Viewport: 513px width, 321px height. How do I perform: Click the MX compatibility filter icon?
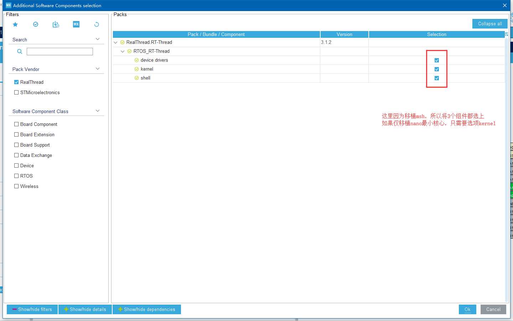(x=76, y=24)
